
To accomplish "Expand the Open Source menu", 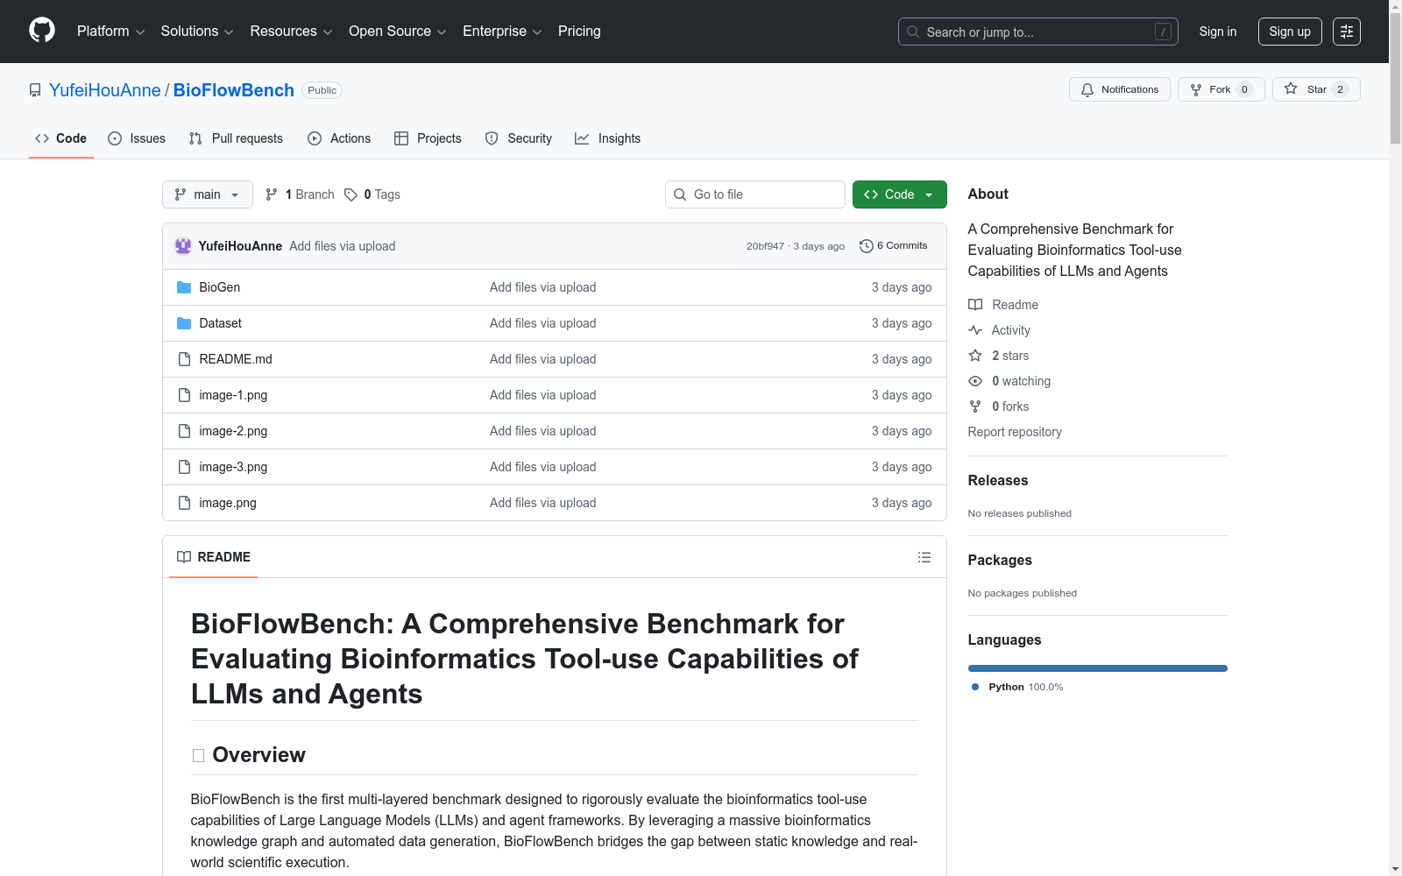I will [398, 32].
